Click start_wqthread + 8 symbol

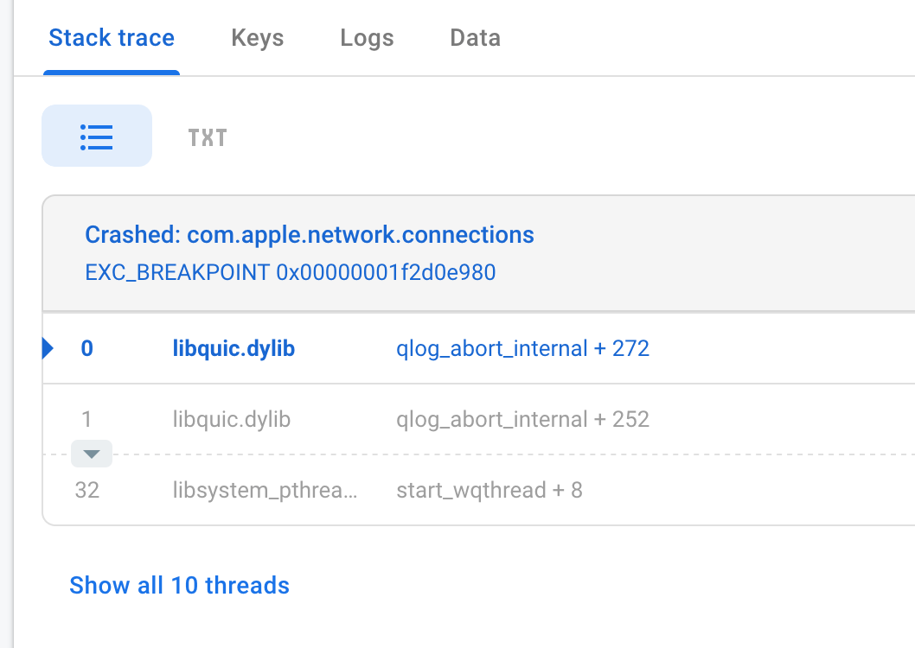(x=489, y=490)
